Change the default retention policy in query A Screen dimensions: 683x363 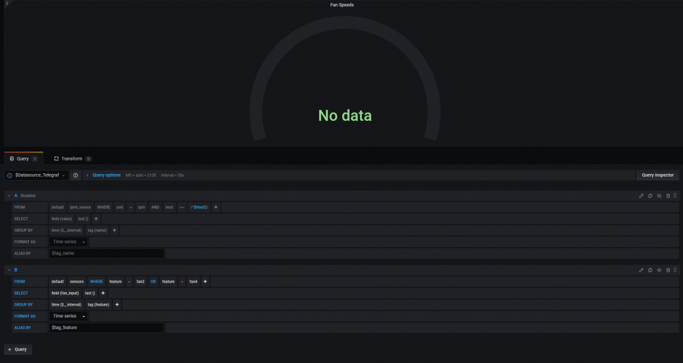[57, 207]
